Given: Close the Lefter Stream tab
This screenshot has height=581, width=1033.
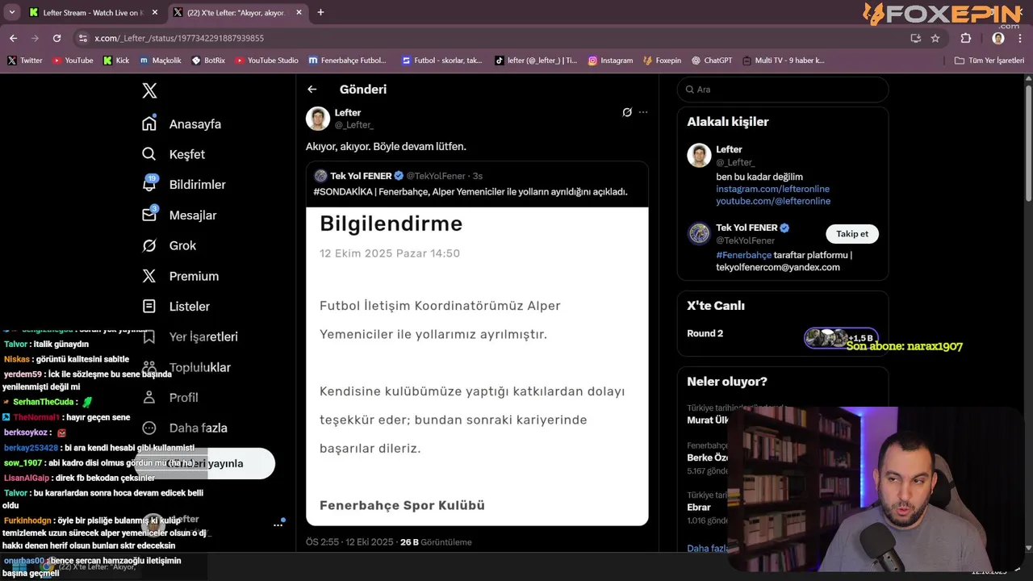Looking at the screenshot, I should pyautogui.click(x=155, y=12).
